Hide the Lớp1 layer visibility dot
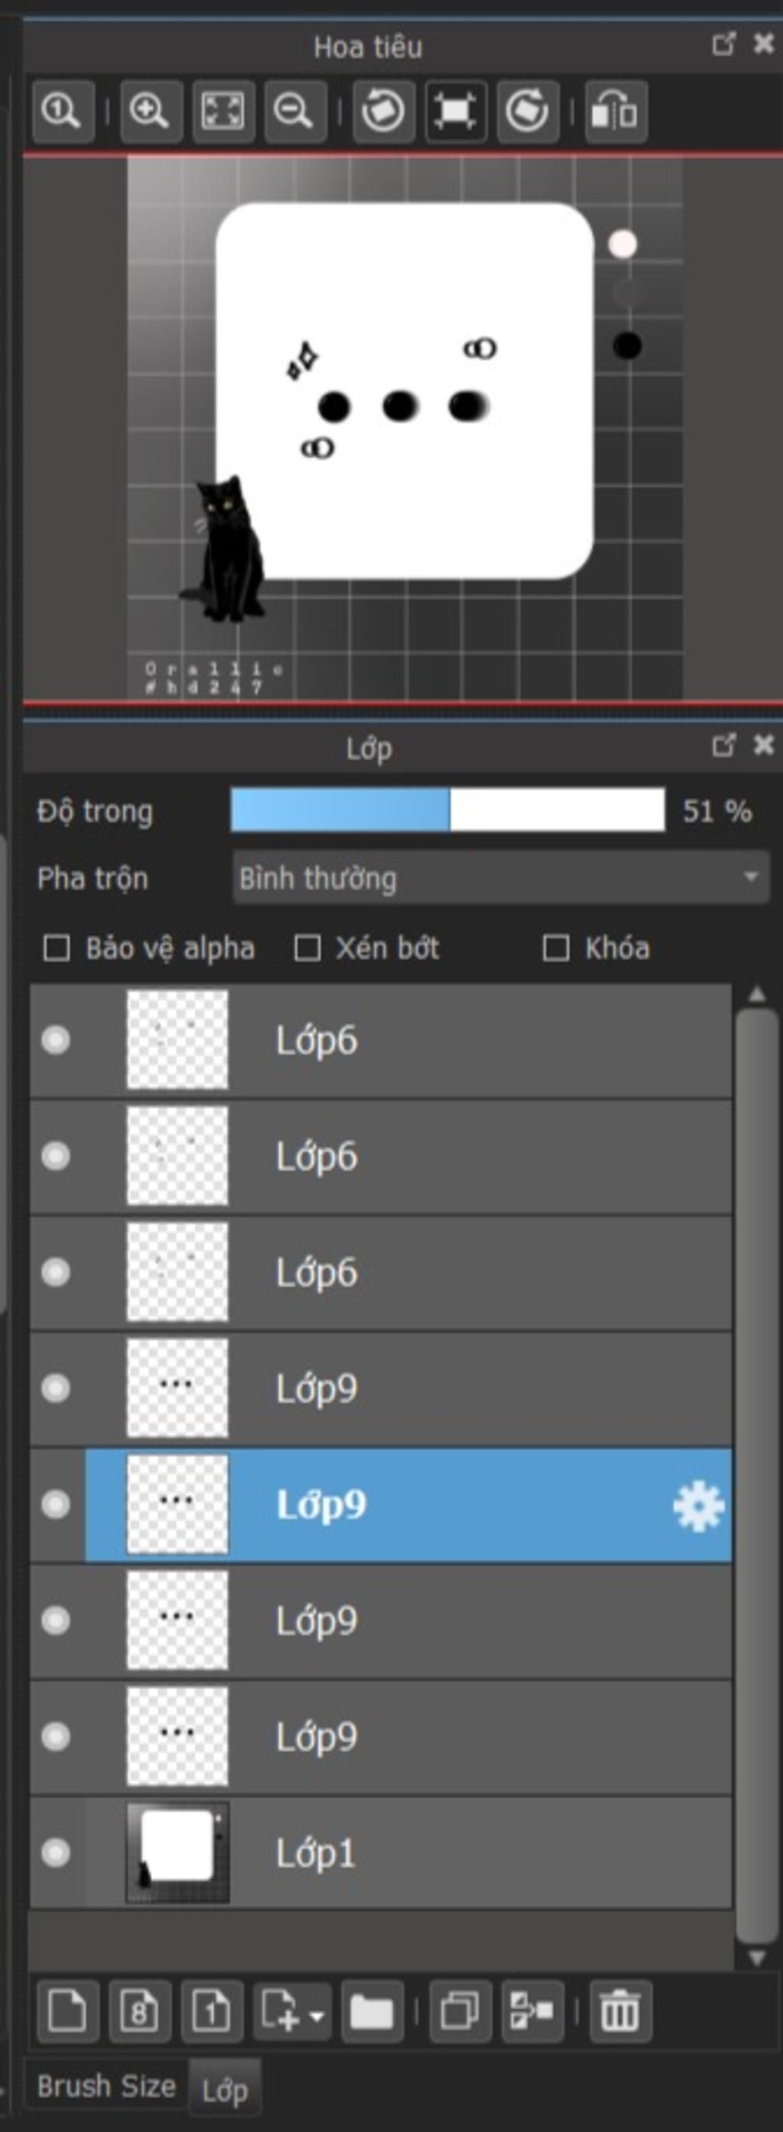 tap(56, 1852)
